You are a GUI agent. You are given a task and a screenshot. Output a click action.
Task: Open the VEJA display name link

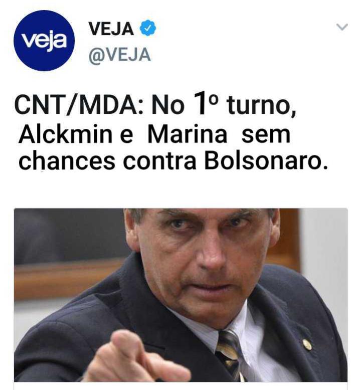[111, 29]
